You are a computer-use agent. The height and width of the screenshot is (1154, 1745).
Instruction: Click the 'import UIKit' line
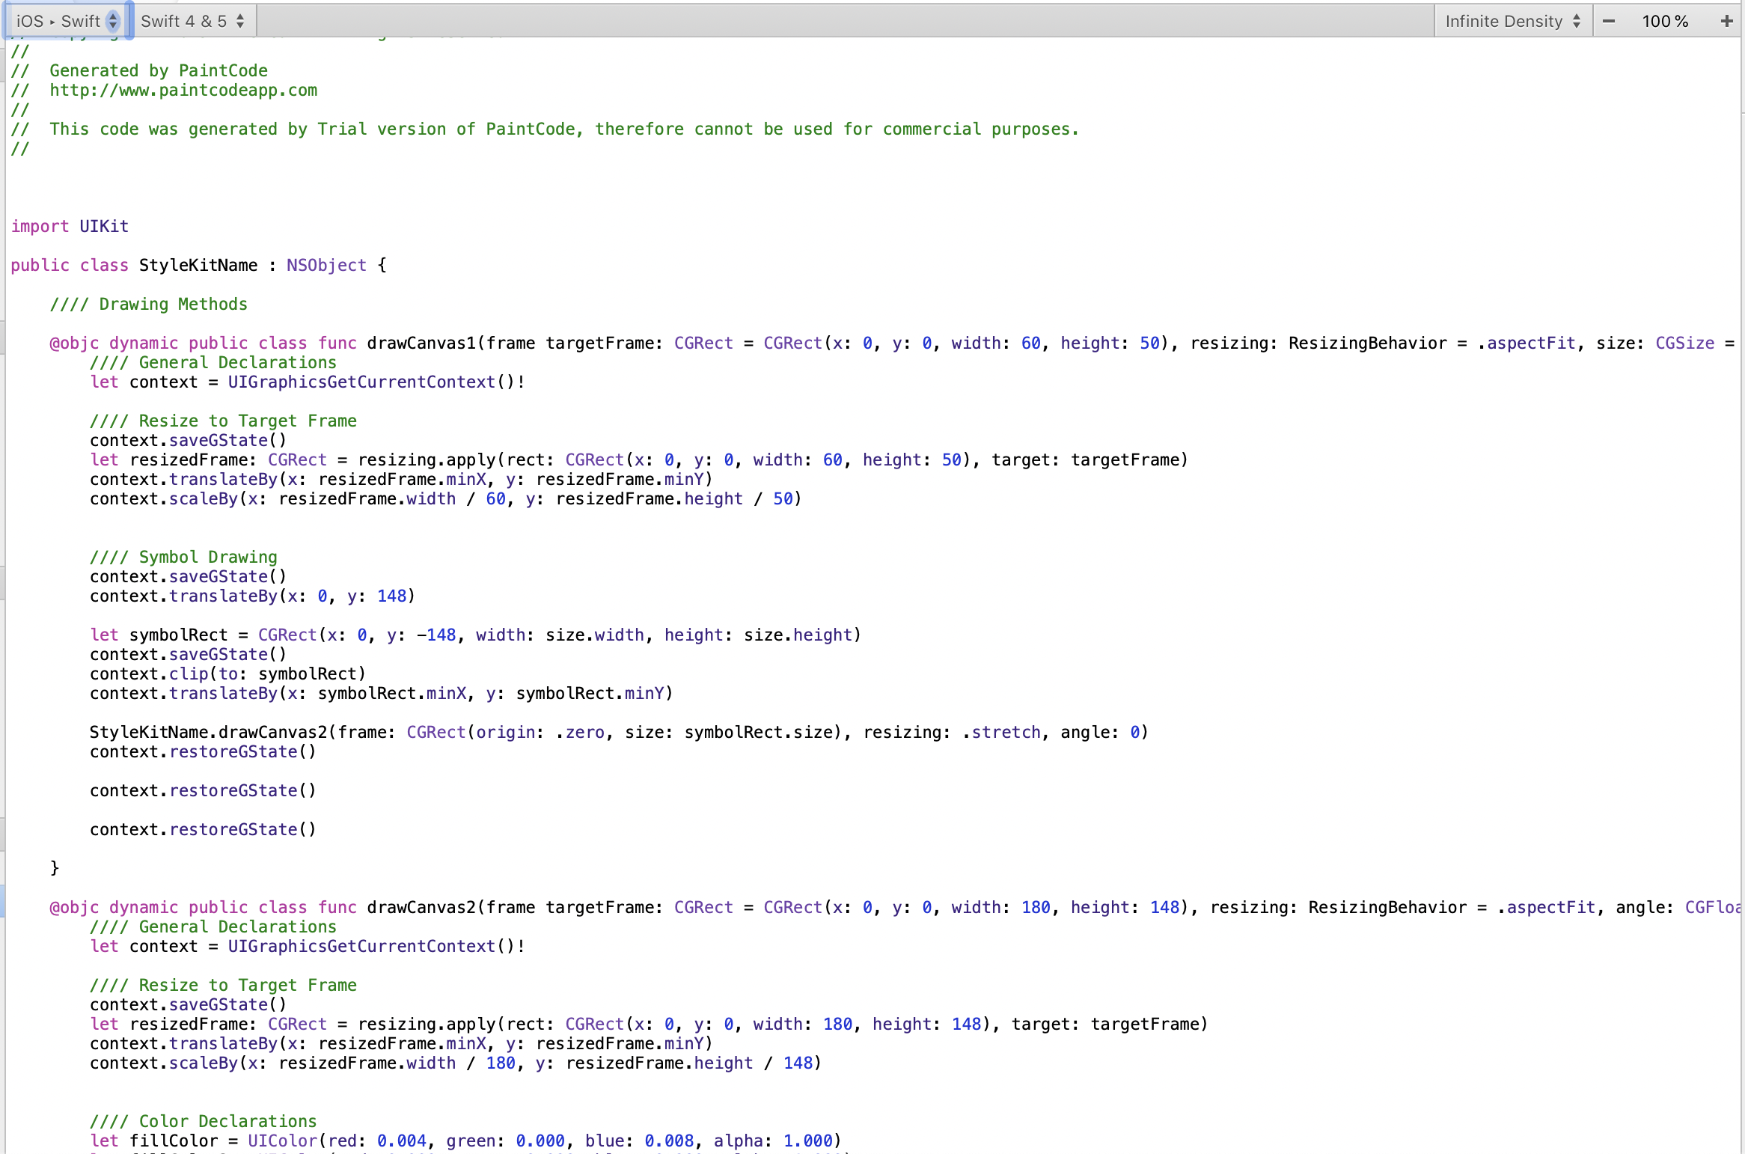pos(70,226)
